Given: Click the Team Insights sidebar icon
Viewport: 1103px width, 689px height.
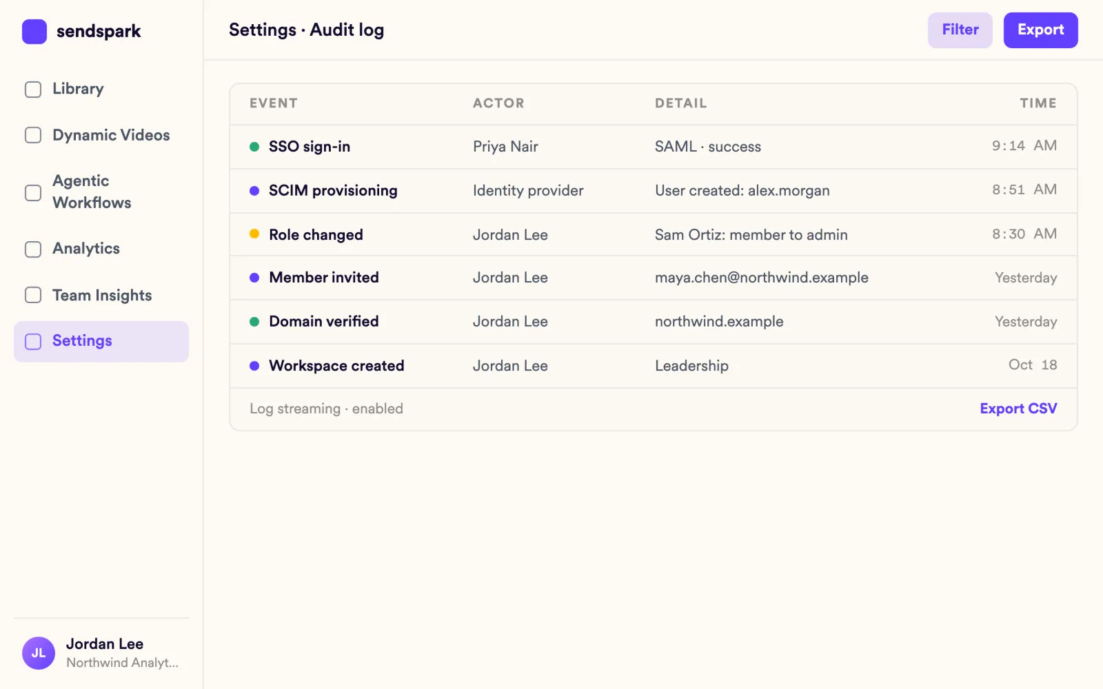Looking at the screenshot, I should point(33,295).
